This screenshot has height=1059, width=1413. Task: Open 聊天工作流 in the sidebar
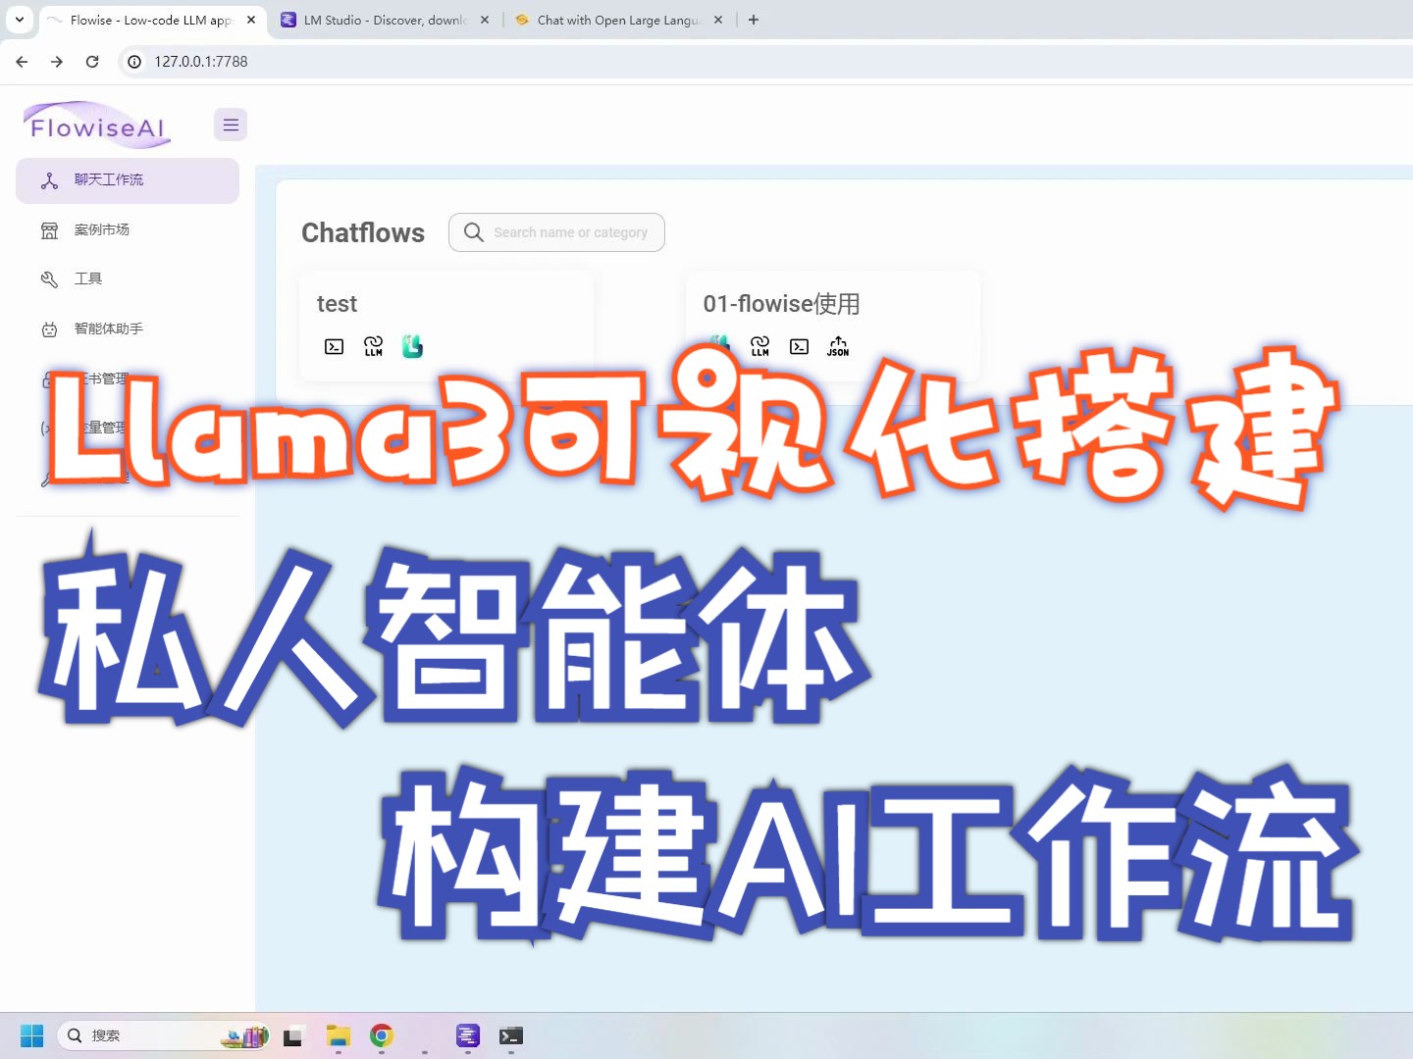(128, 180)
